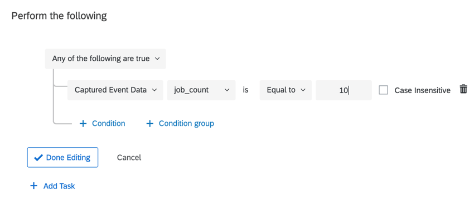474x209 pixels.
Task: Click the plus icon beside Condition group
Action: click(x=149, y=124)
